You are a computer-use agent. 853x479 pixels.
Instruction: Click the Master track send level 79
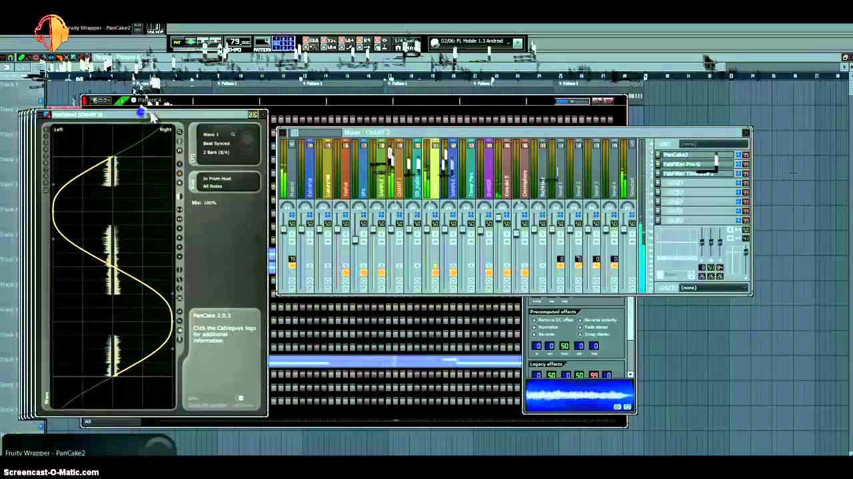click(292, 259)
